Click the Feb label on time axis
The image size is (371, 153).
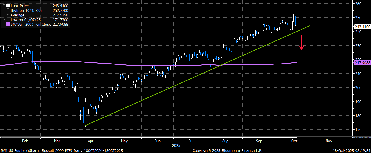tap(25, 141)
